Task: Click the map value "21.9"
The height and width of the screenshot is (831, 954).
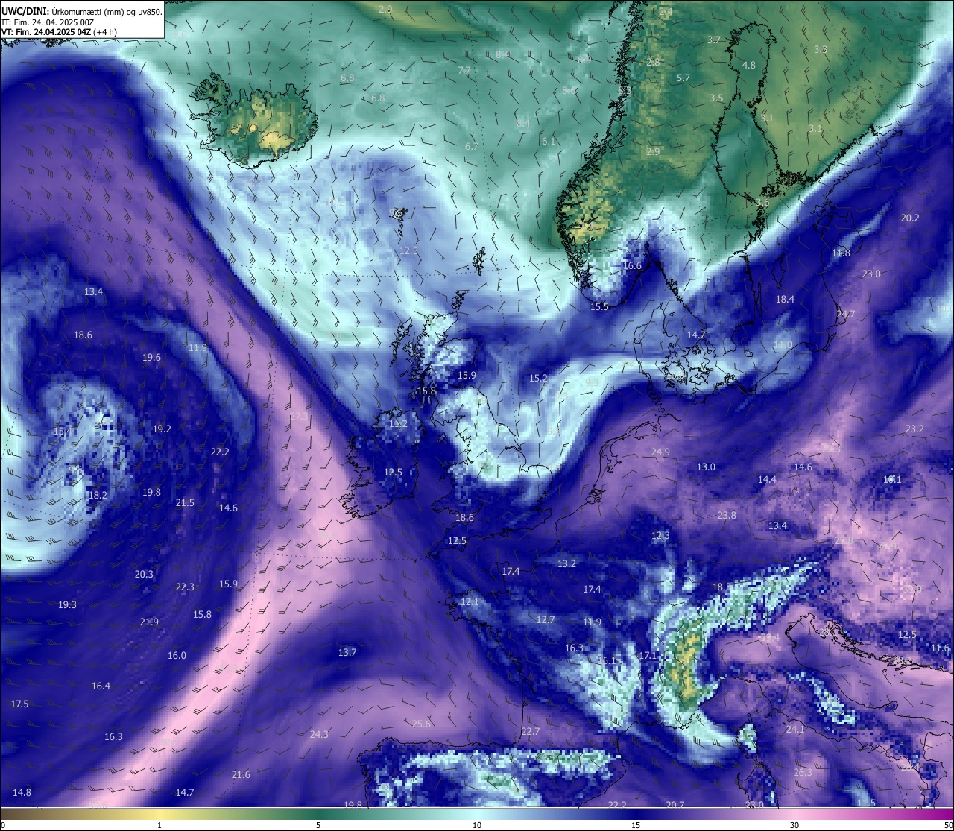Action: (149, 622)
